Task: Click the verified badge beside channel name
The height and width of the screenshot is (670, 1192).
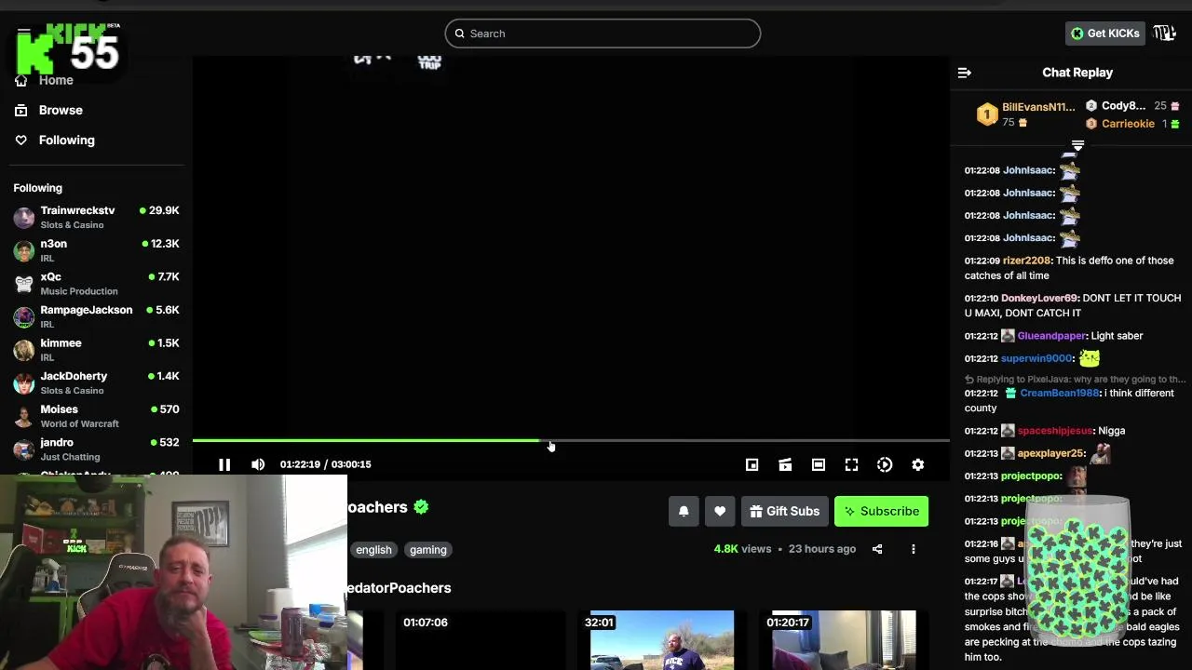Action: click(x=422, y=507)
